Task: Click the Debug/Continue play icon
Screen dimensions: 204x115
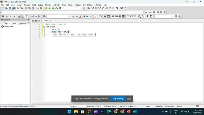Action: (x=89, y=8)
